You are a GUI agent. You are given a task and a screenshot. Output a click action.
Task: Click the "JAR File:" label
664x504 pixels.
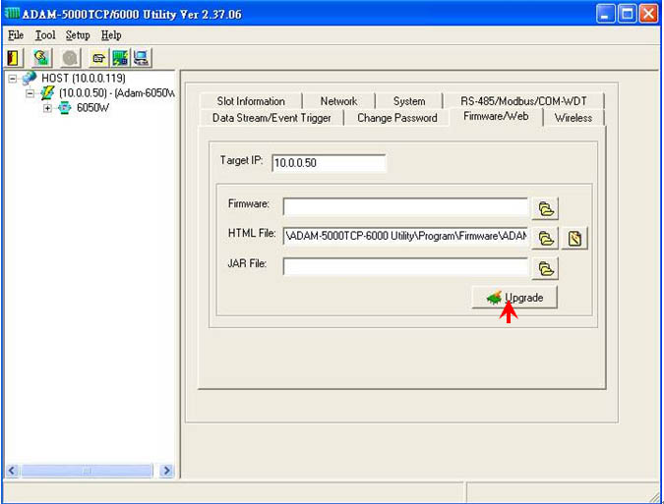click(x=247, y=263)
